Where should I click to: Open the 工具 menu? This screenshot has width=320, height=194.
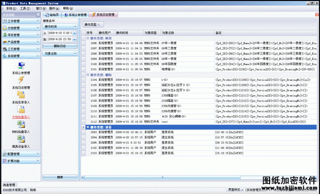pyautogui.click(x=25, y=9)
